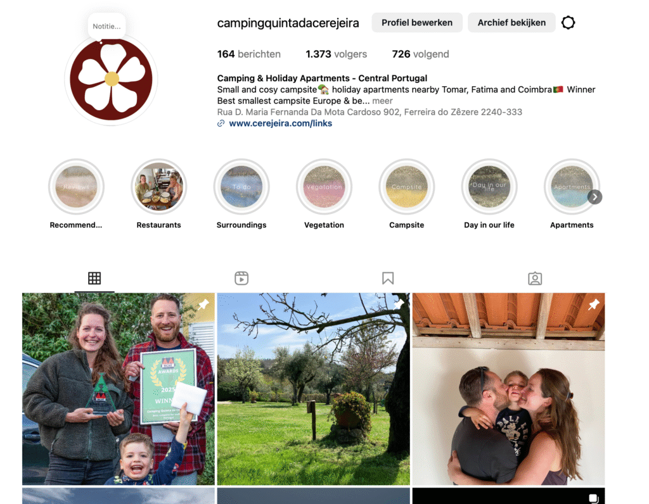Show next highlights with arrow chevron
The width and height of the screenshot is (649, 504).
(x=594, y=197)
